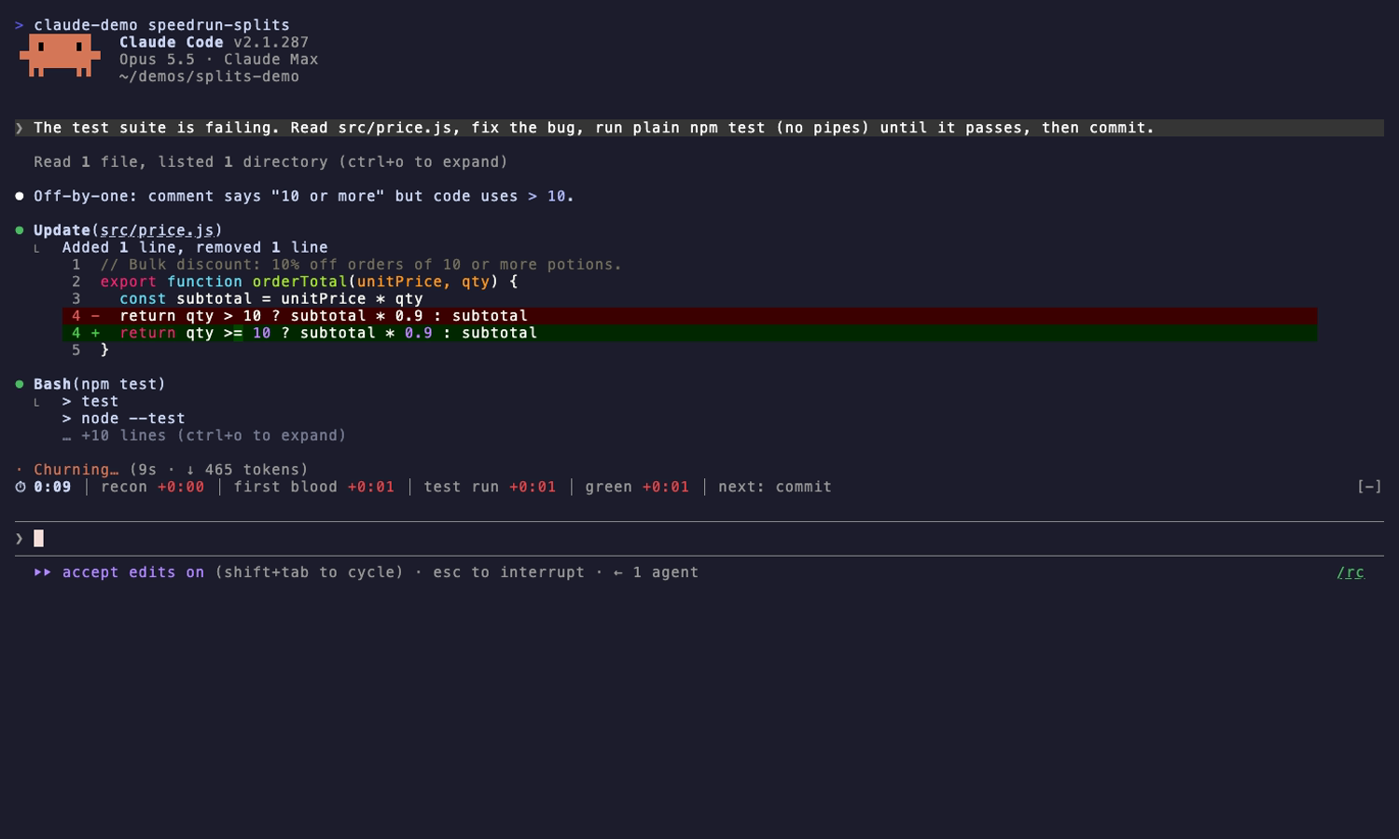Click the 'first blood +0:01' split
Viewport: 1399px width, 839px height.
(313, 487)
